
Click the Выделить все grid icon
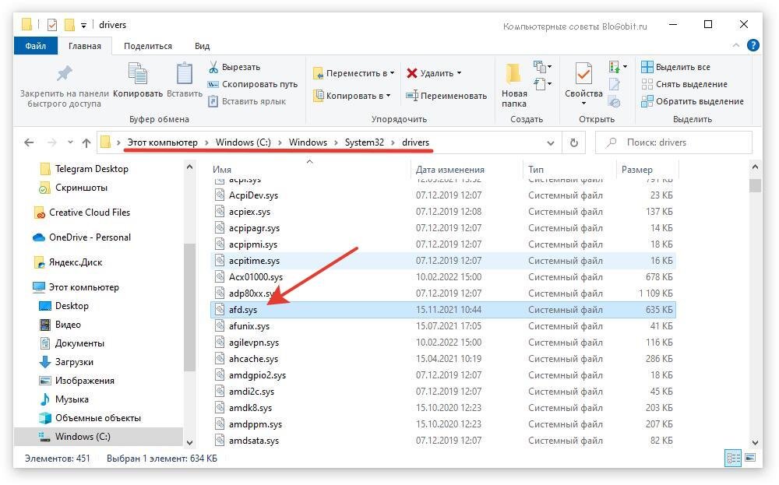647,67
